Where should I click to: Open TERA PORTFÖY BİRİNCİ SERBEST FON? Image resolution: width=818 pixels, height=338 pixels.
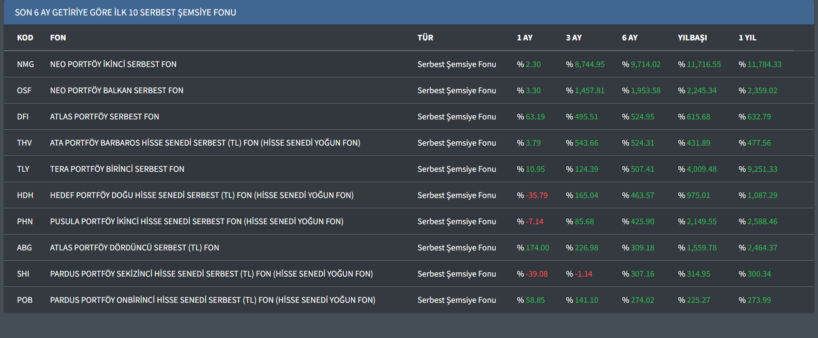[117, 169]
